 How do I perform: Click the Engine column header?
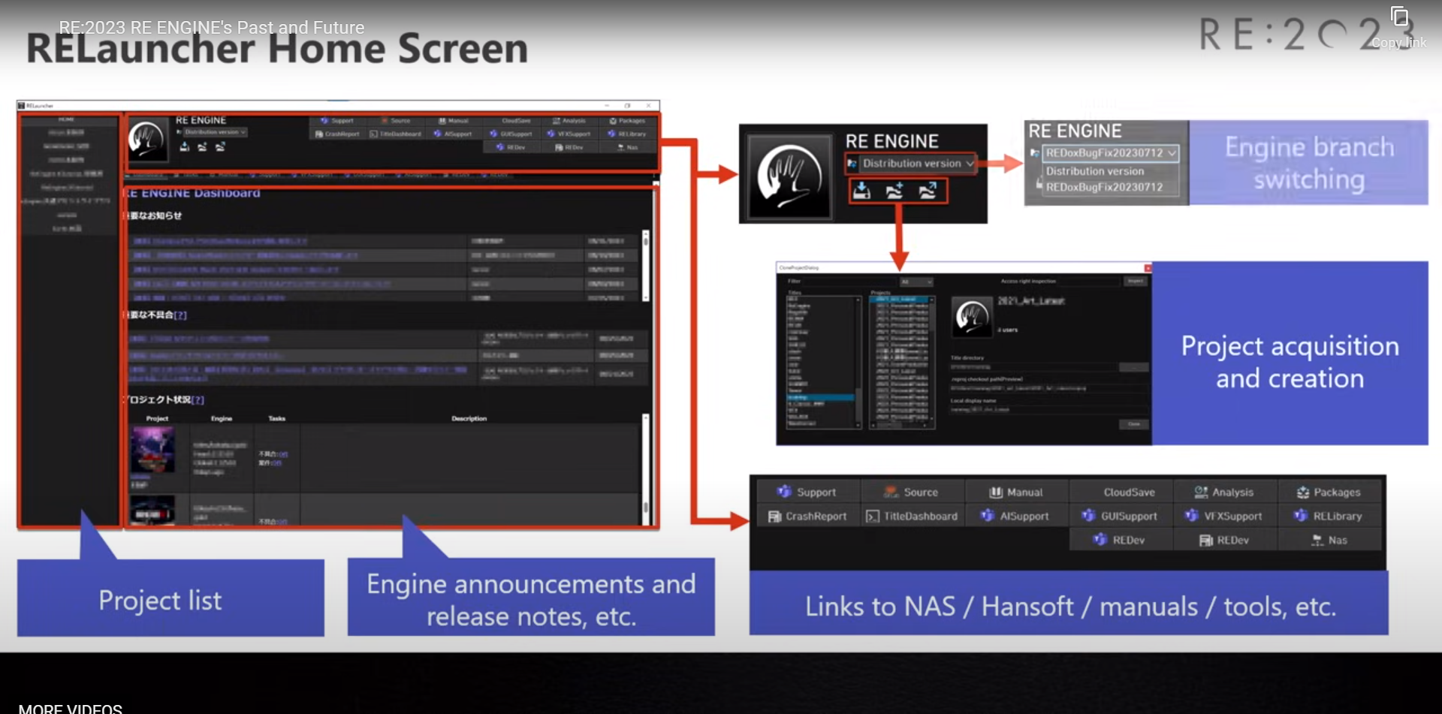click(221, 418)
